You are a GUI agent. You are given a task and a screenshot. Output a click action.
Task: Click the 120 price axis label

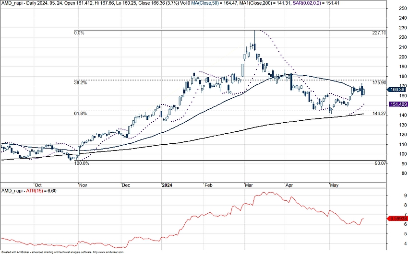coord(403,135)
